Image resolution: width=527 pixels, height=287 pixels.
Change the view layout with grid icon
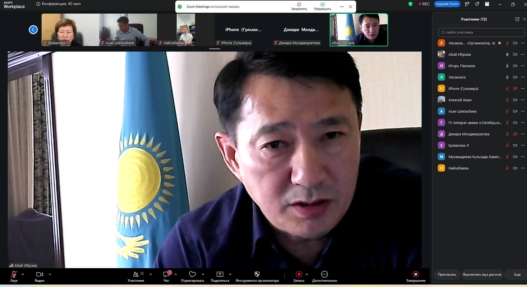pos(487,4)
